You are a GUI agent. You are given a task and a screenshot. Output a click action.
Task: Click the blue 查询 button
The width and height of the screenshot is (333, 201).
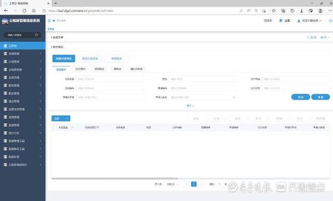point(301,97)
